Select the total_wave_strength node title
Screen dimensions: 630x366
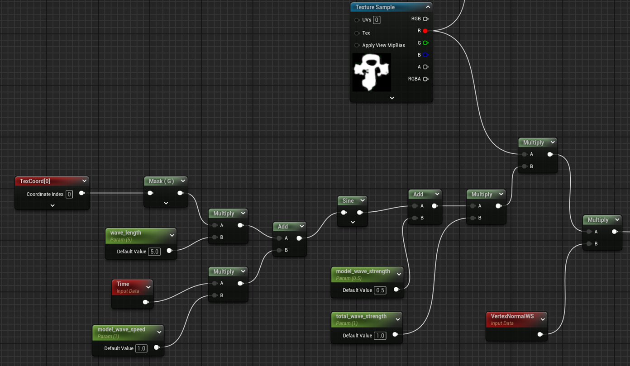tap(361, 316)
